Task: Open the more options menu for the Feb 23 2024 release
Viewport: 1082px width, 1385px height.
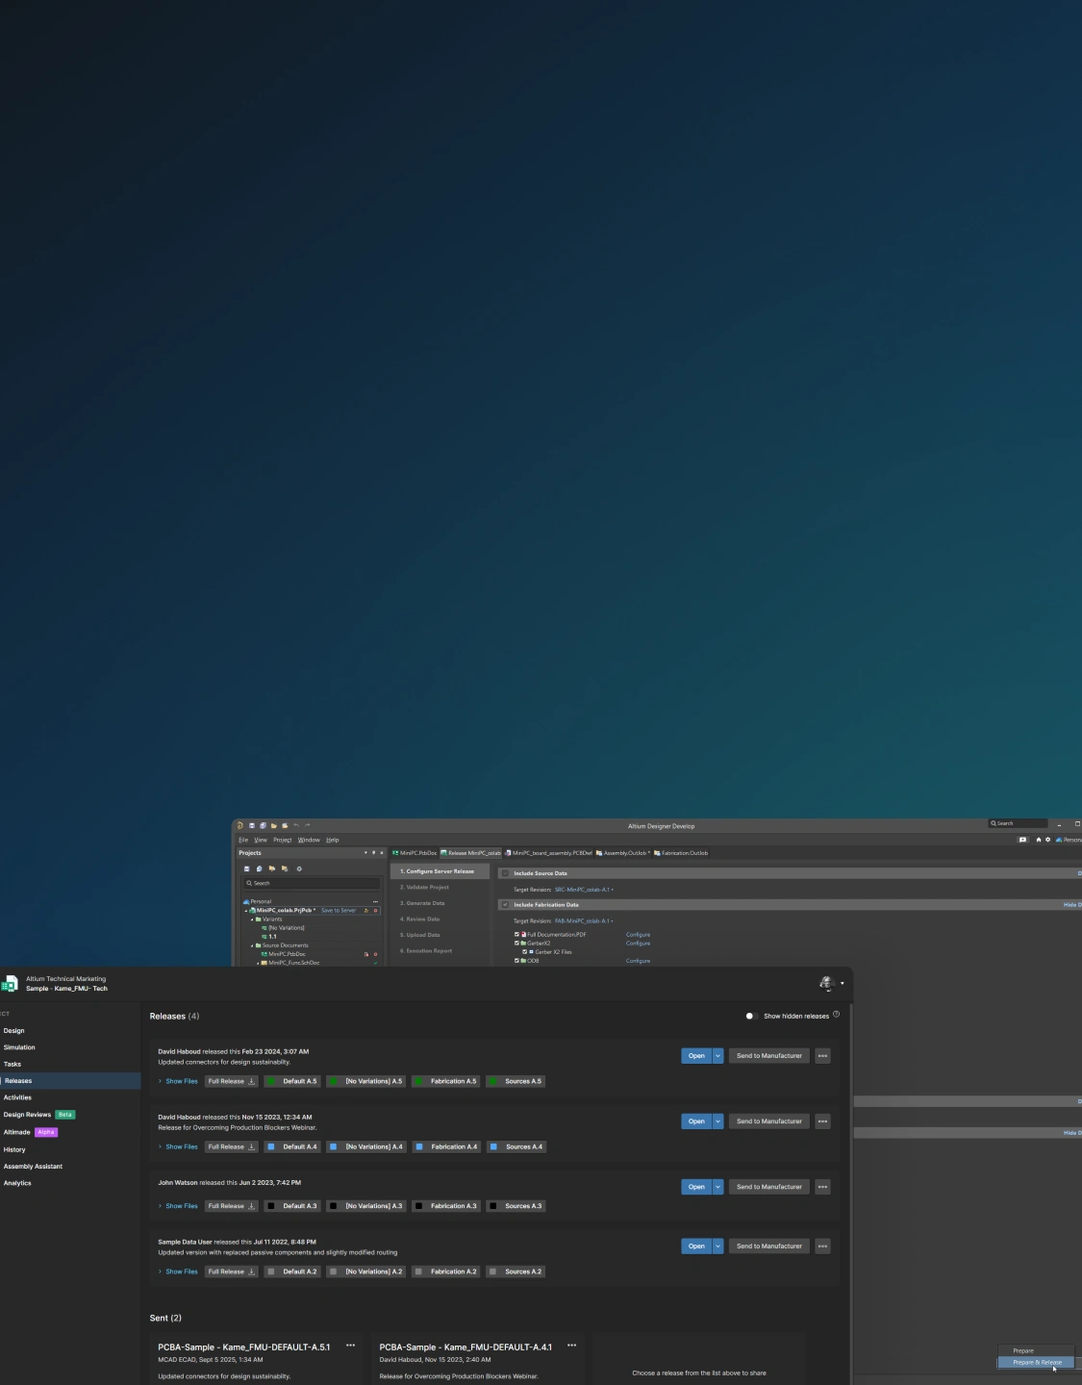Action: 822,1056
